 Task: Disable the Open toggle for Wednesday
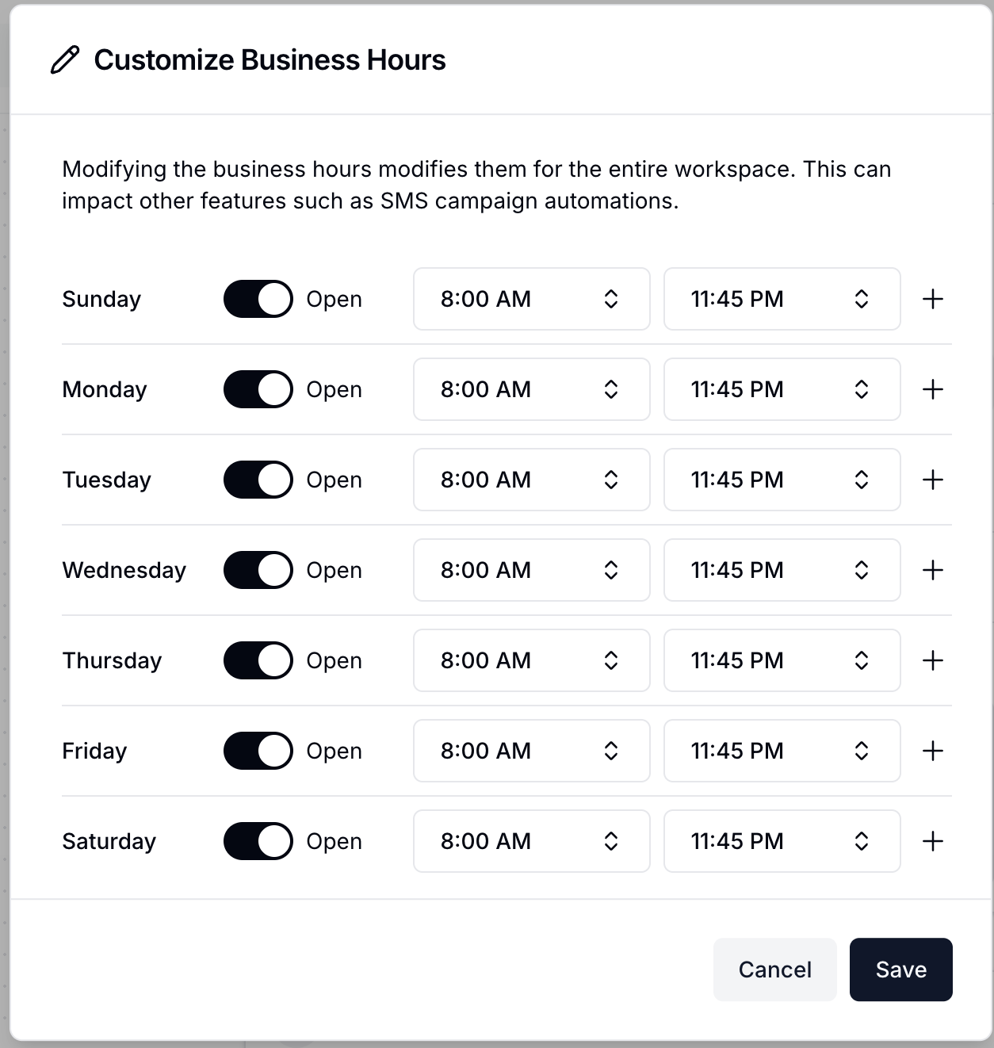257,570
